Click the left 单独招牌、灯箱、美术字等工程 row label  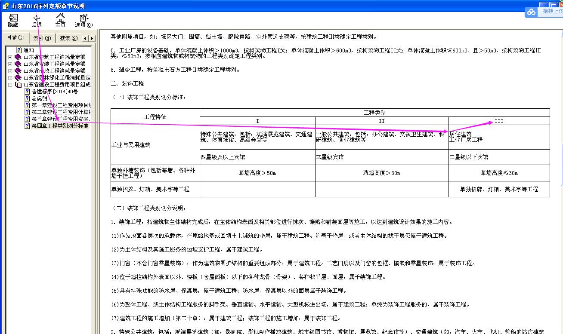(x=155, y=189)
